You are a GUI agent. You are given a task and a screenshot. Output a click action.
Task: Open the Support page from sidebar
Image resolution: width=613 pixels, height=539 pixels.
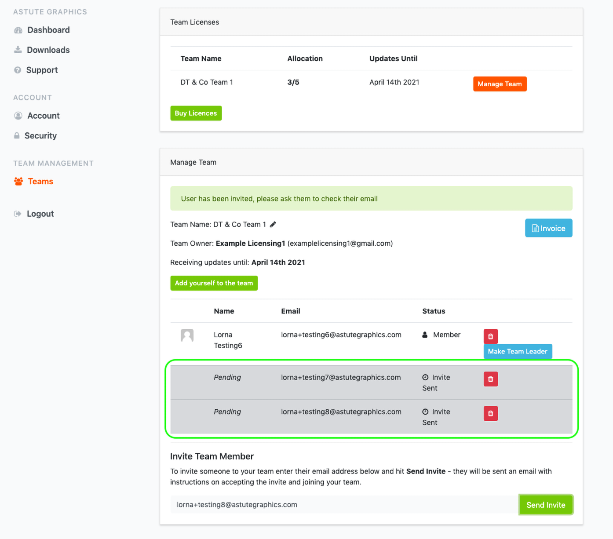(42, 70)
